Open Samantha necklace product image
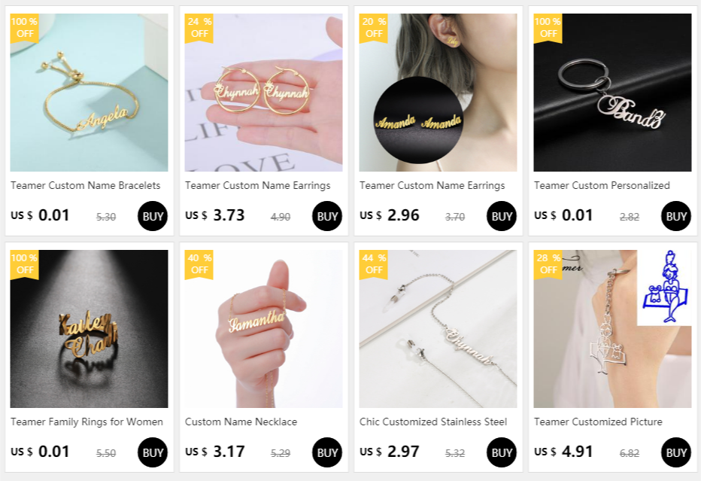 263,328
